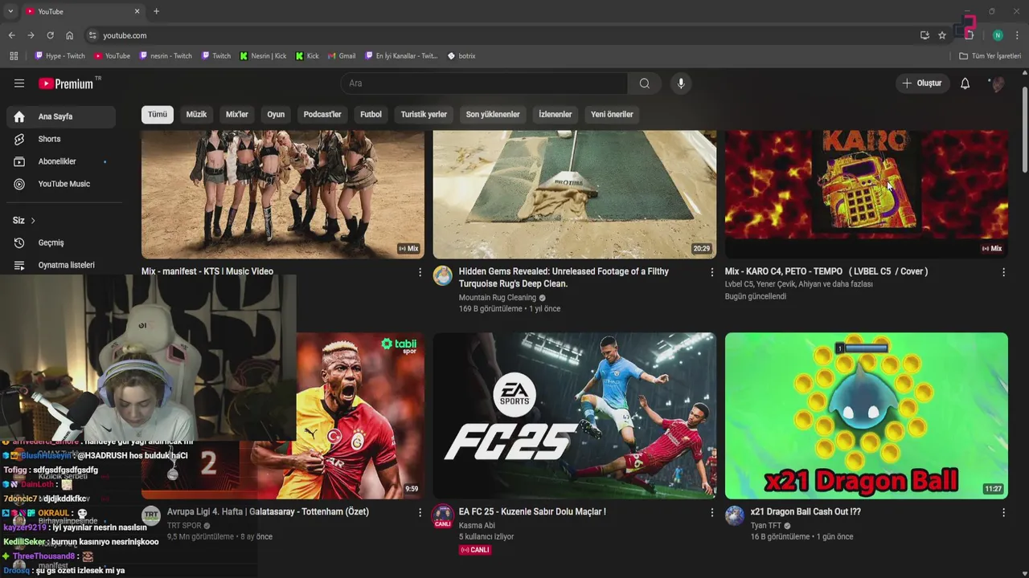This screenshot has height=578, width=1029.
Task: Select the Tümü filter chip
Action: pyautogui.click(x=158, y=115)
